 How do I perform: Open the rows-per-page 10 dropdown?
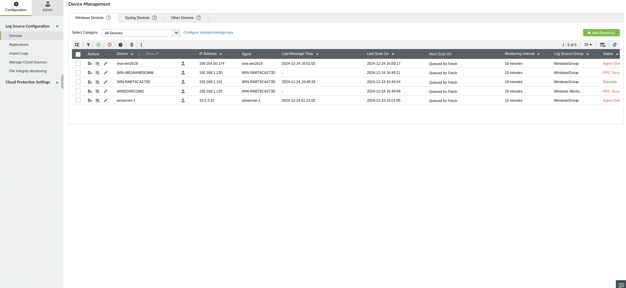click(588, 45)
